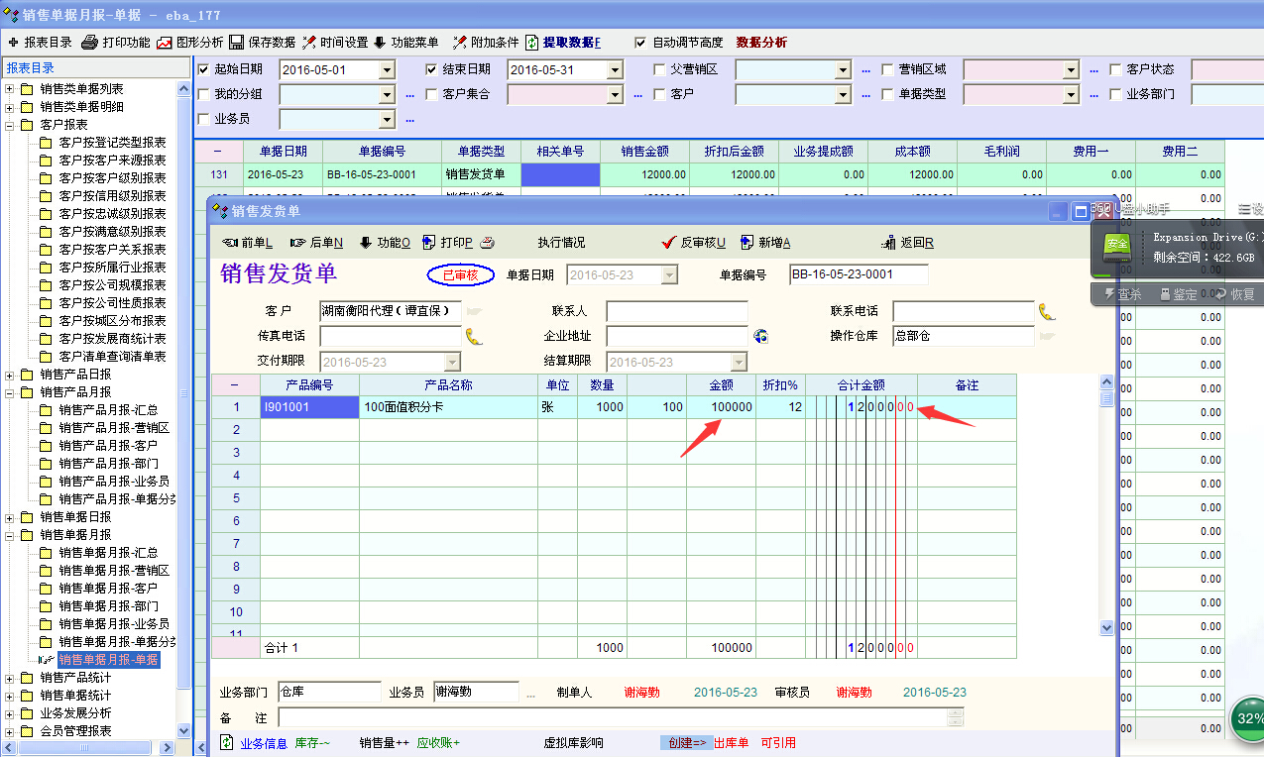This screenshot has width=1264, height=757.
Task: Click the save data floppy disk icon
Action: point(237,43)
